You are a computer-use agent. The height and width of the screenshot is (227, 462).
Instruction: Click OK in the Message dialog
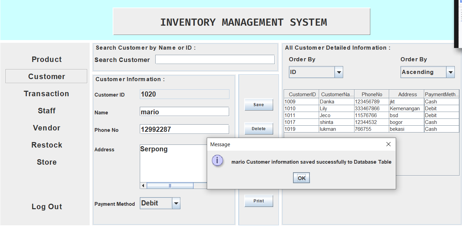coord(301,178)
